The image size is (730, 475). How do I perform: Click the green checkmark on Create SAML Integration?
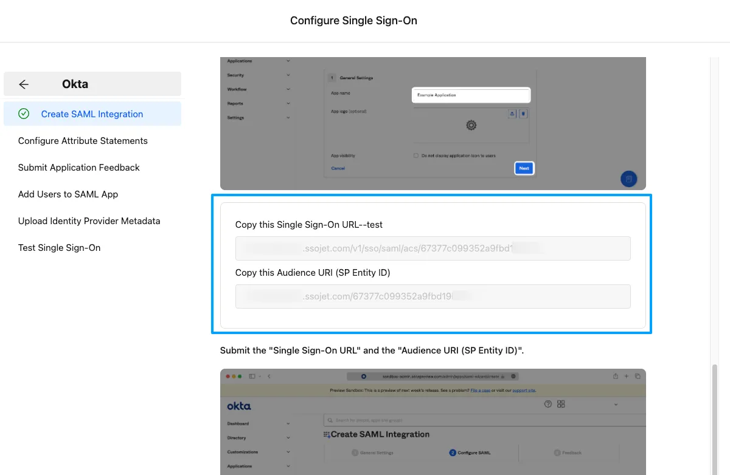pyautogui.click(x=24, y=114)
